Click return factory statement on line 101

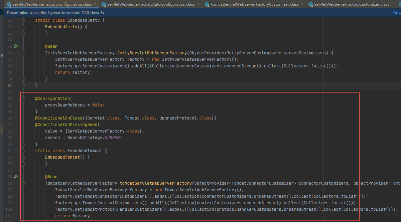[74, 216]
